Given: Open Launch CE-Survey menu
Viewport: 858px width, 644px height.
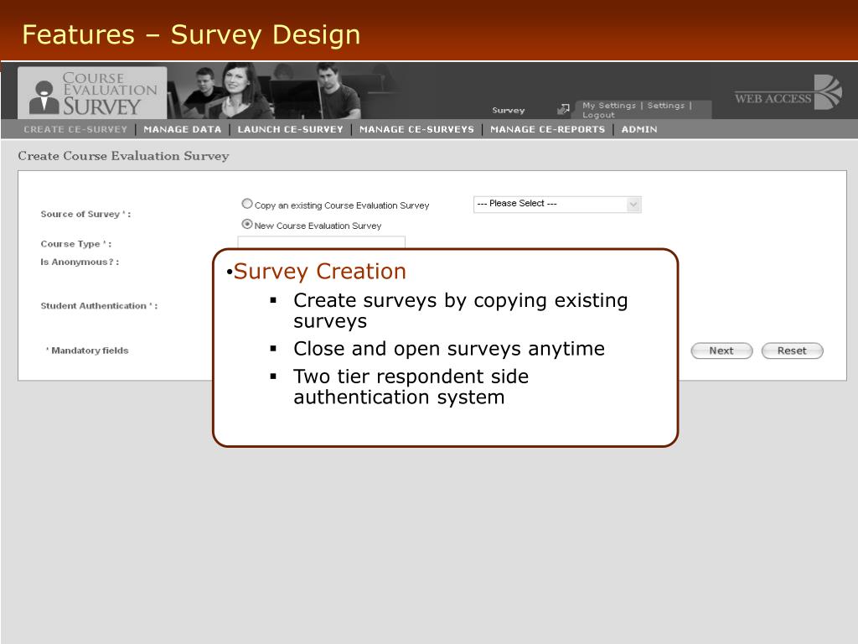Looking at the screenshot, I should [x=290, y=129].
